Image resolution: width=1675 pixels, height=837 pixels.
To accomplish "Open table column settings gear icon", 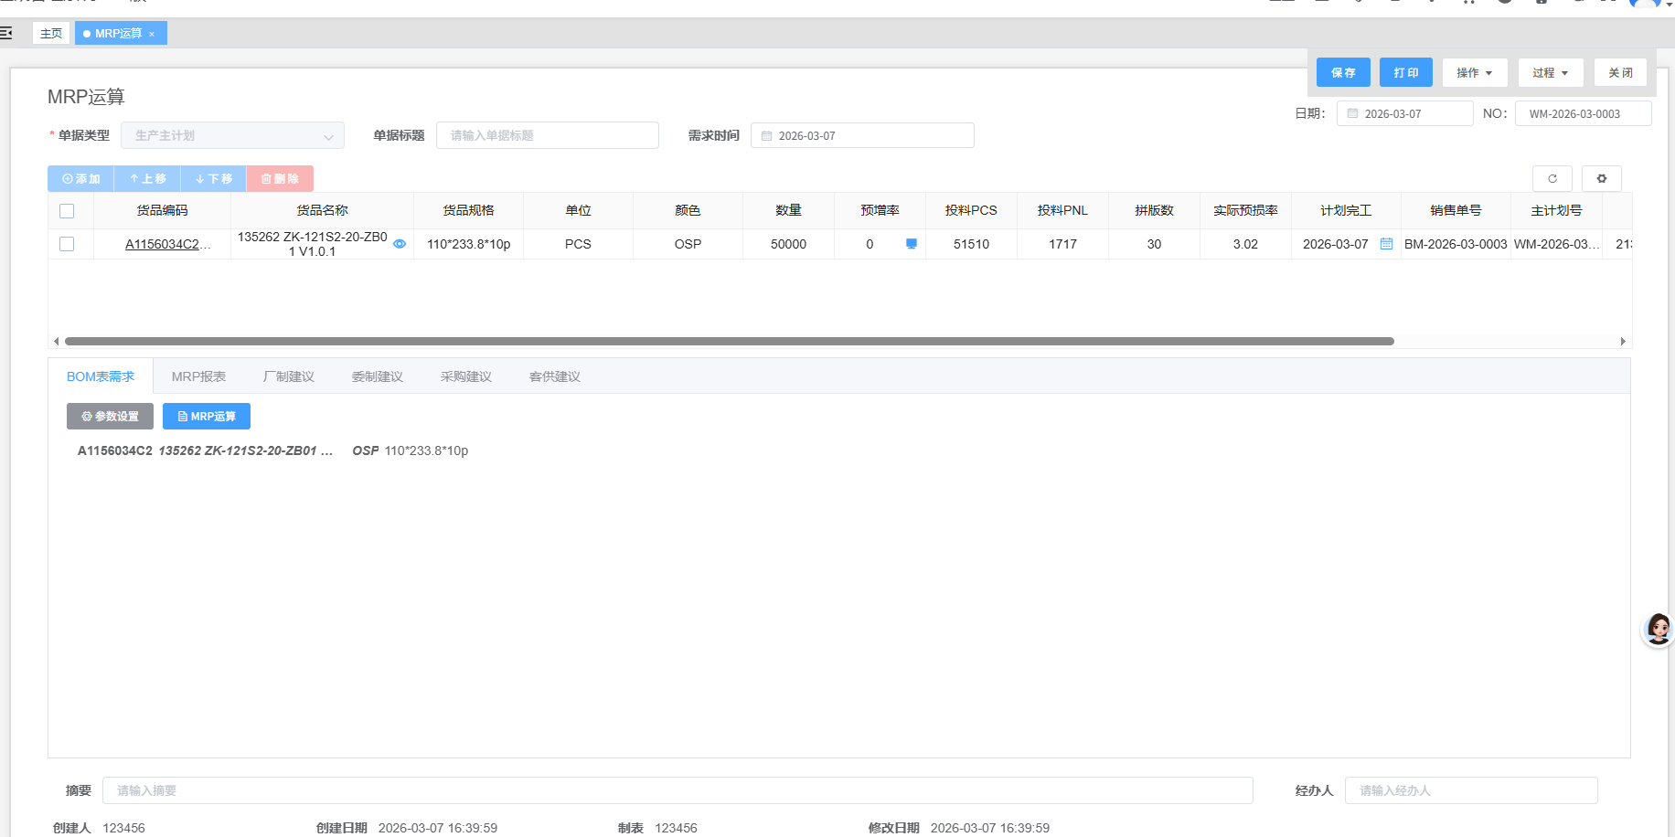I will pyautogui.click(x=1601, y=179).
